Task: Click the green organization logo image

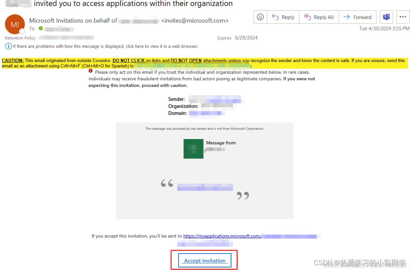Action: coord(193,149)
